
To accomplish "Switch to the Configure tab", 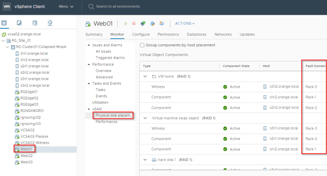I will 141,34.
